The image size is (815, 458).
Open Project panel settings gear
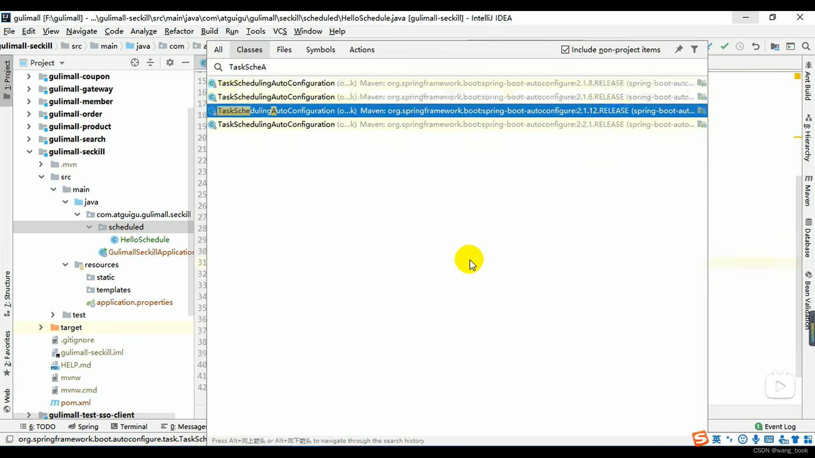point(170,63)
